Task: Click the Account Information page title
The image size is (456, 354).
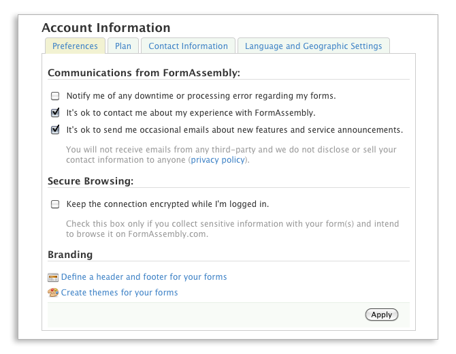Action: [x=106, y=28]
